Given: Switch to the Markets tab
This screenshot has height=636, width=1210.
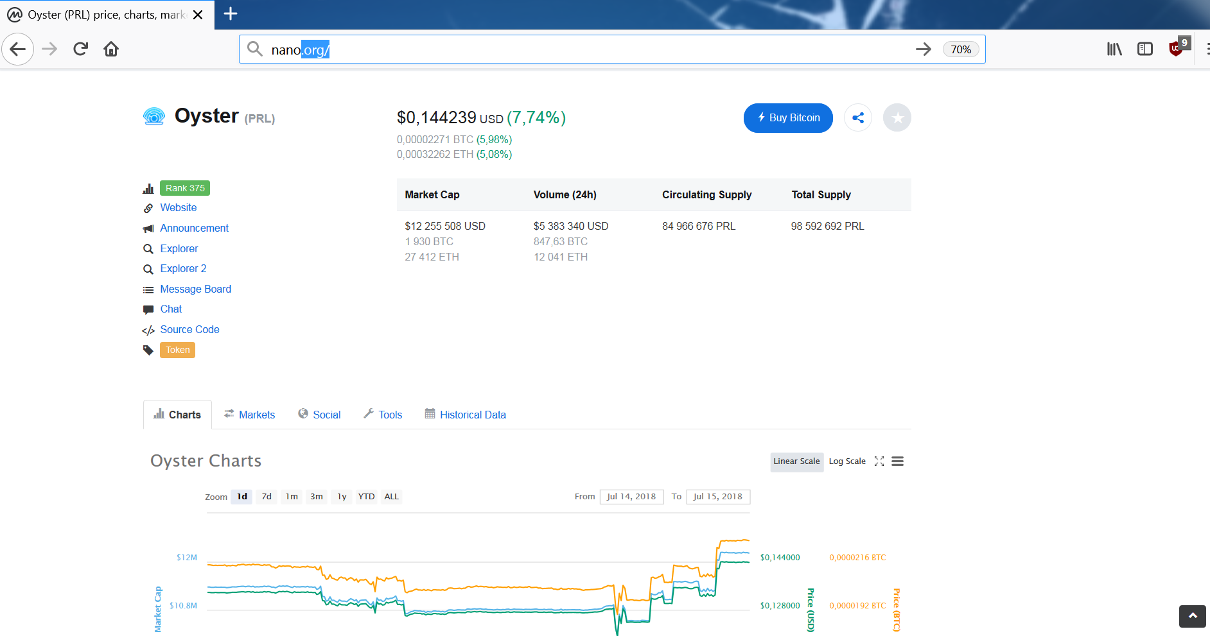Looking at the screenshot, I should (x=249, y=415).
